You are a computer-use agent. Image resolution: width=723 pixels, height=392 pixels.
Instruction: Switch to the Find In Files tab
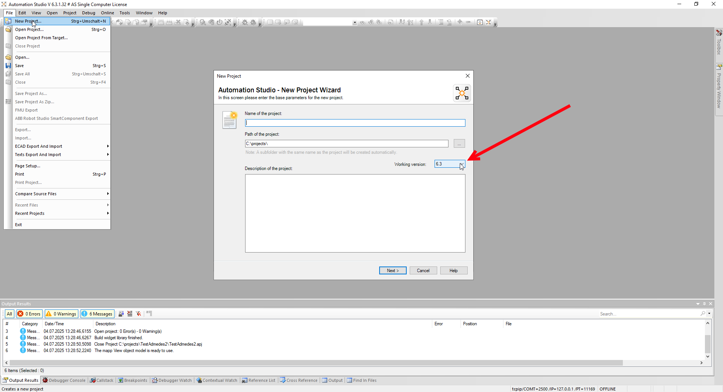tap(361, 380)
